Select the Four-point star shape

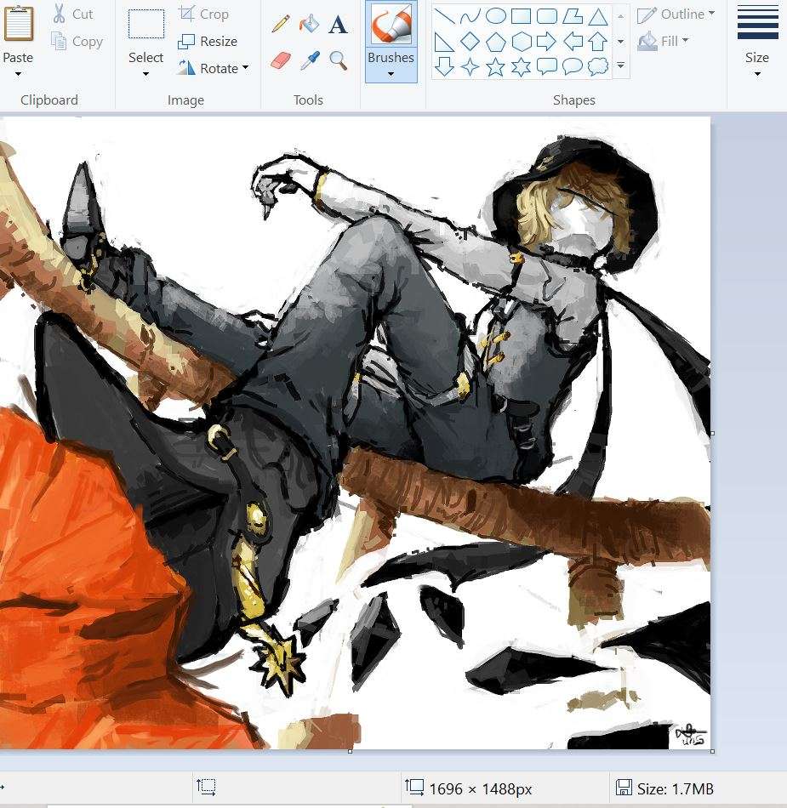point(470,66)
